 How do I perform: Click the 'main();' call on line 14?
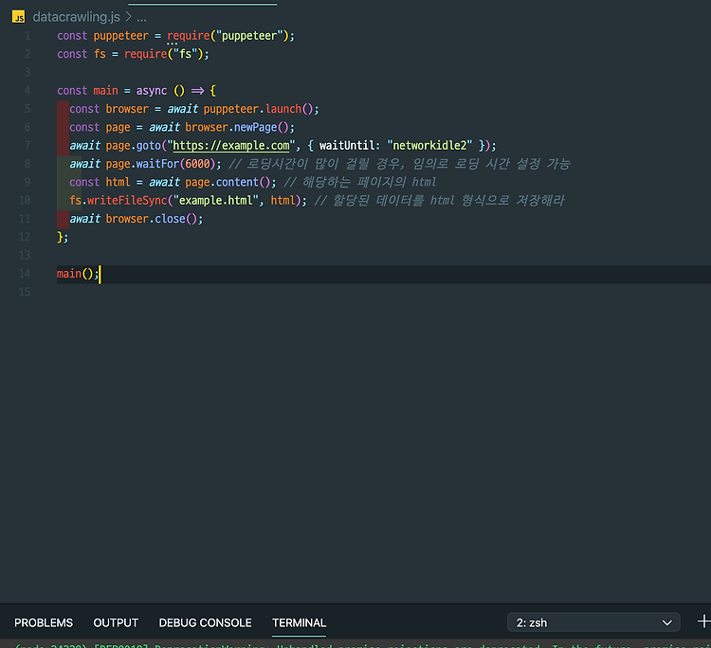point(78,274)
